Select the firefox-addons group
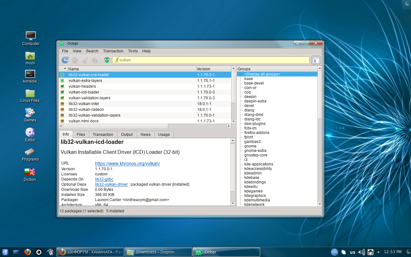Viewport: 411px width, 257px height. (257, 133)
